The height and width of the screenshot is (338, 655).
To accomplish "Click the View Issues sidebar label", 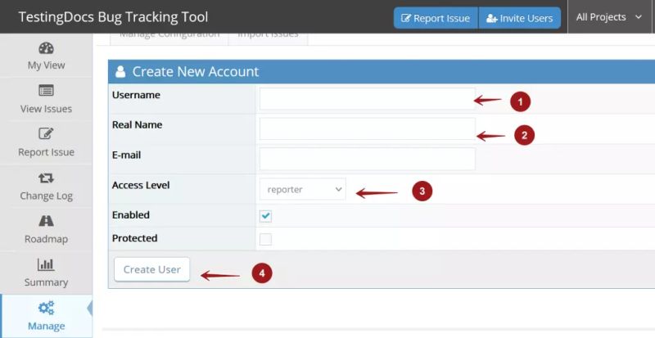I will coord(46,109).
